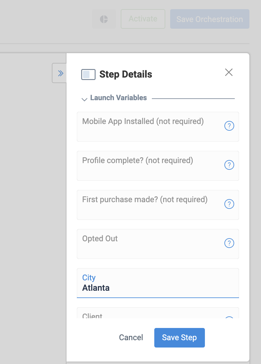The image size is (261, 364).
Task: Select the Opted Out field
Action: point(158,244)
